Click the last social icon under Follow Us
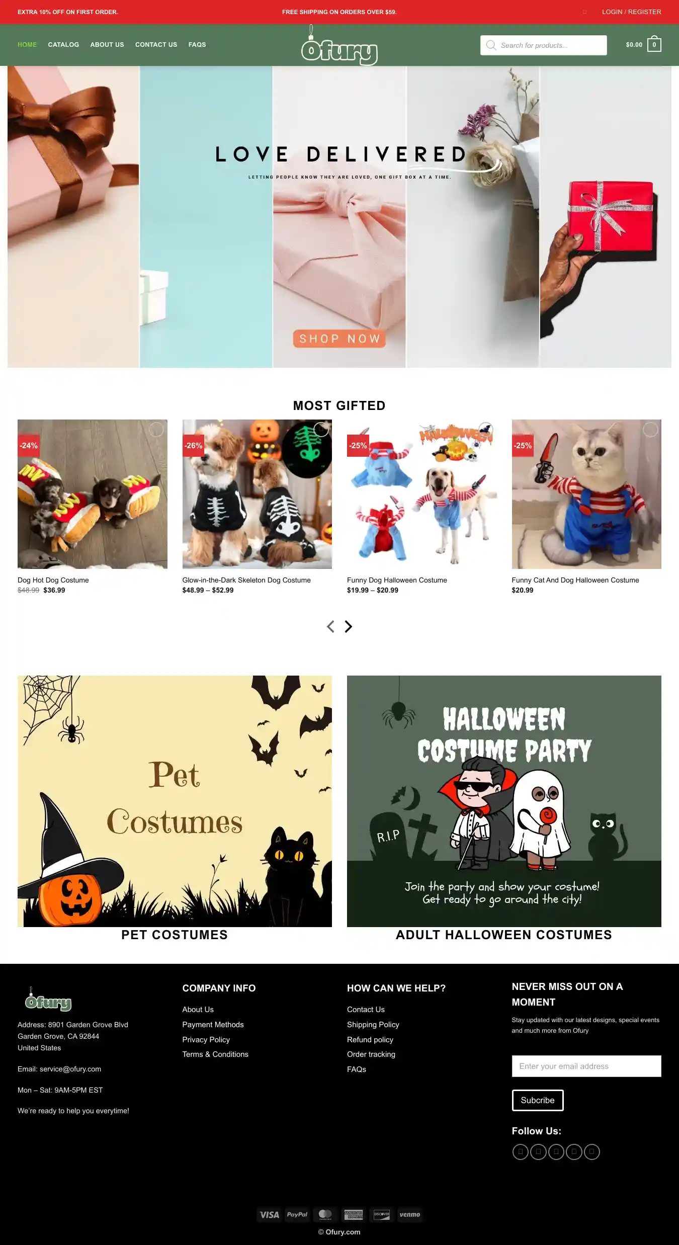The width and height of the screenshot is (679, 1245). (x=591, y=1151)
